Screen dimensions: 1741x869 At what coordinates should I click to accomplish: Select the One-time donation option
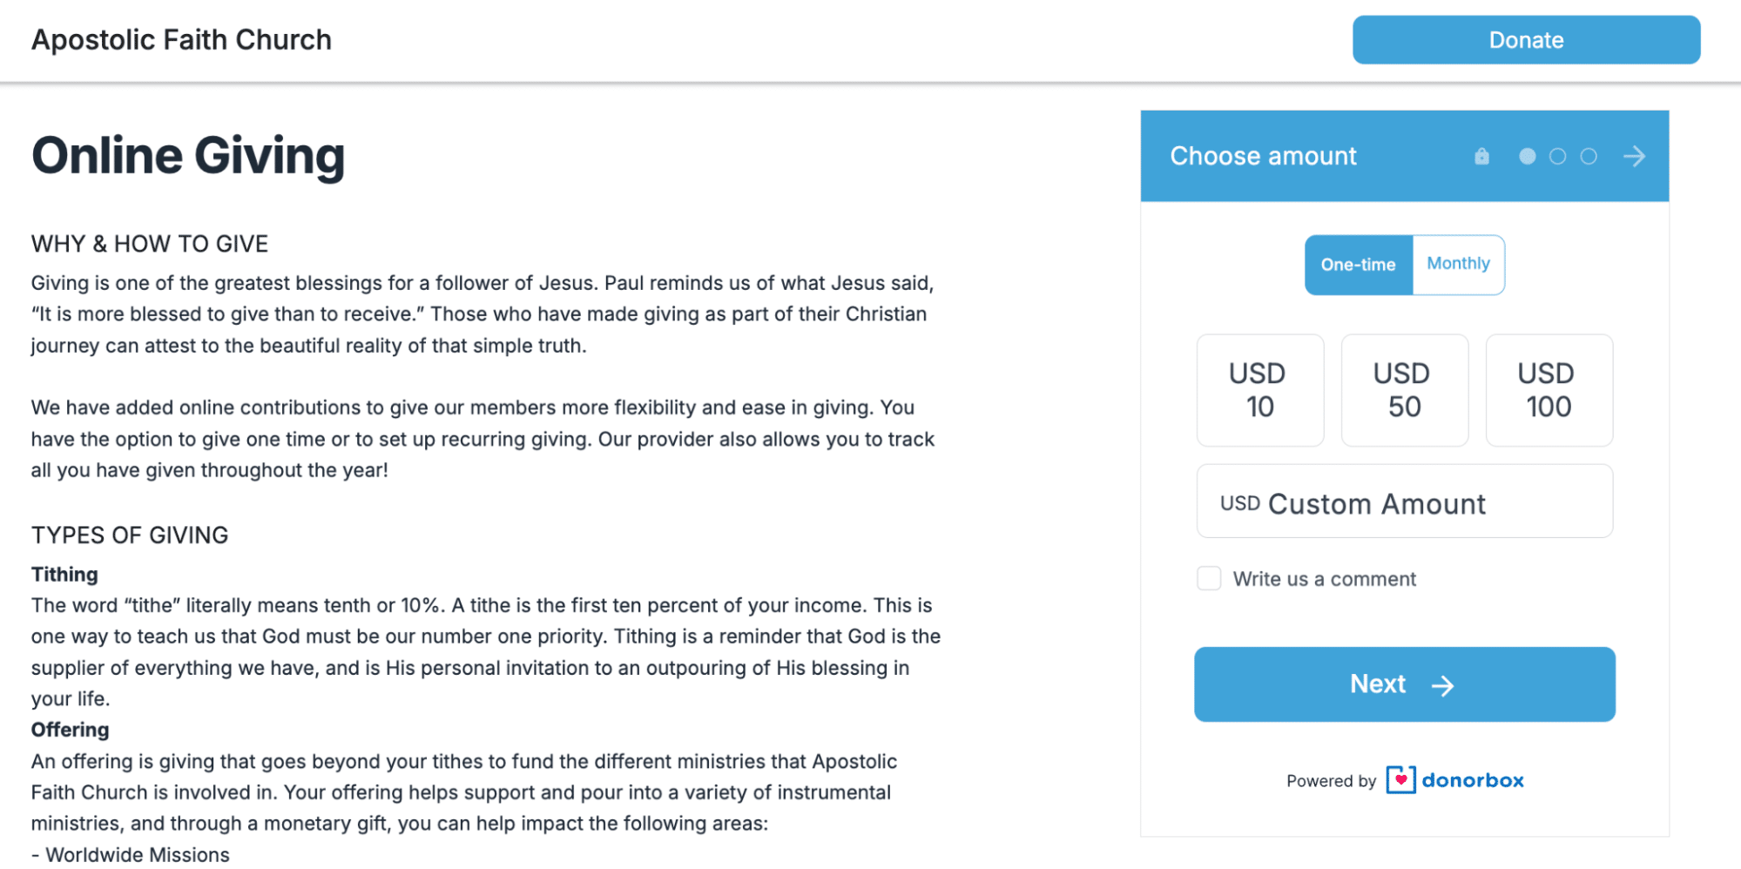point(1358,265)
